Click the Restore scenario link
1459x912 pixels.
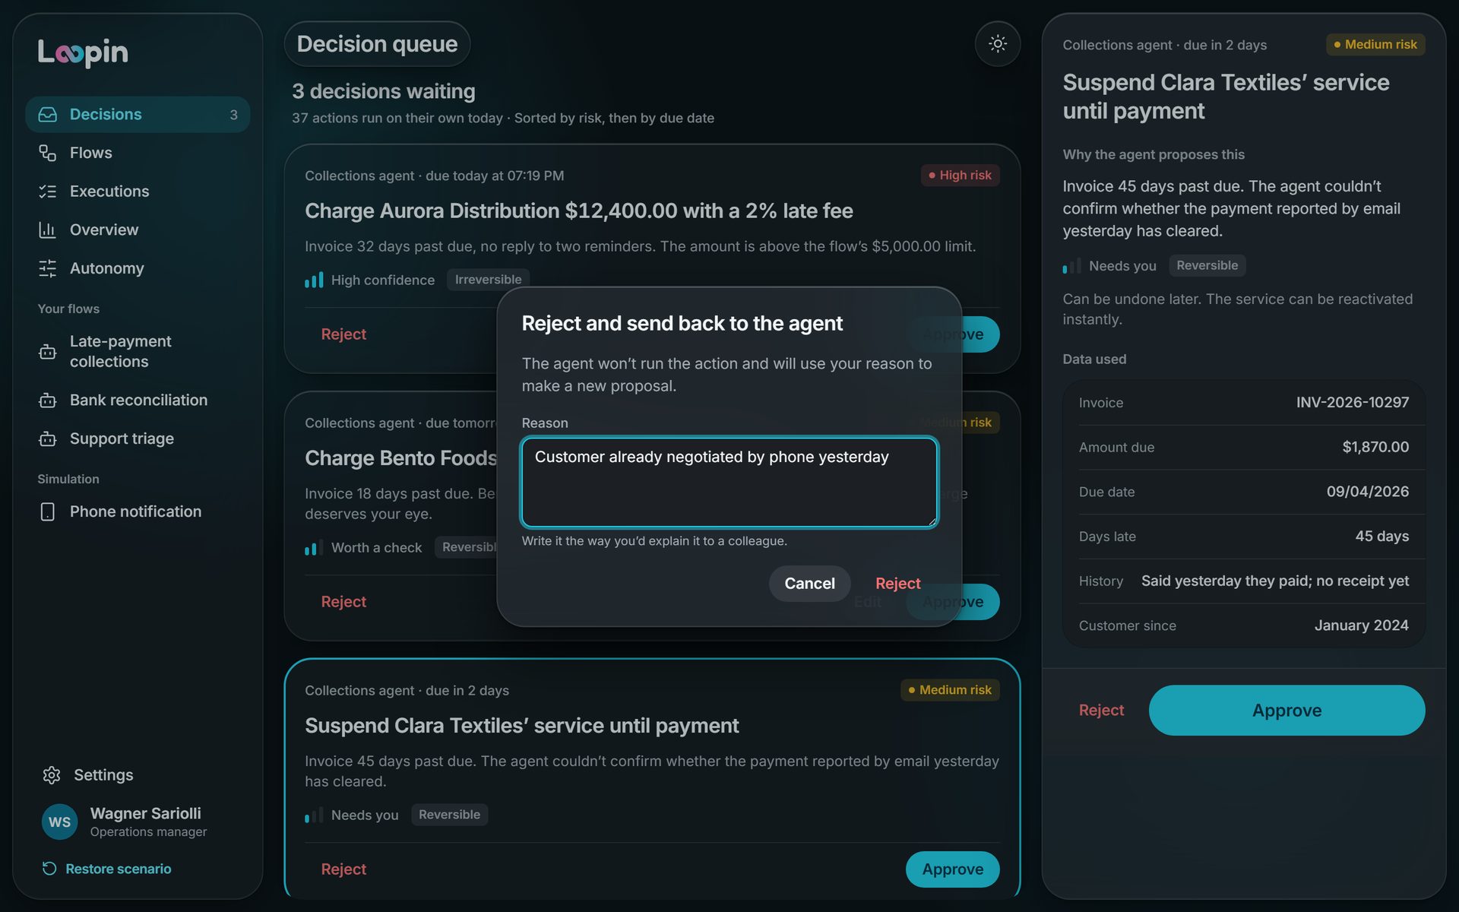(106, 869)
